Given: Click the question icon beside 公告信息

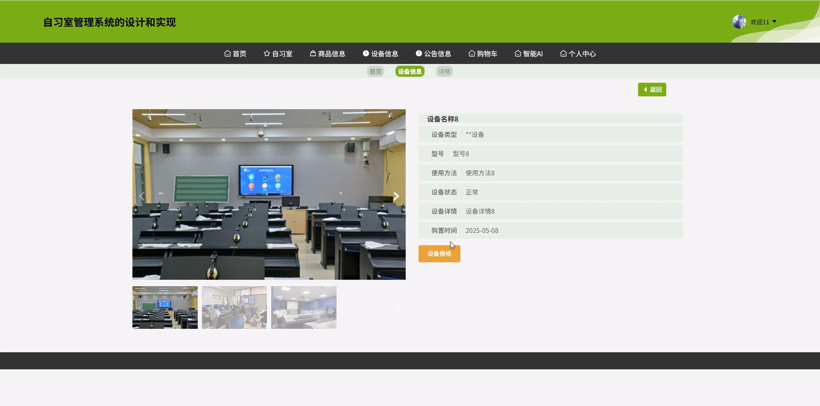Looking at the screenshot, I should (419, 53).
